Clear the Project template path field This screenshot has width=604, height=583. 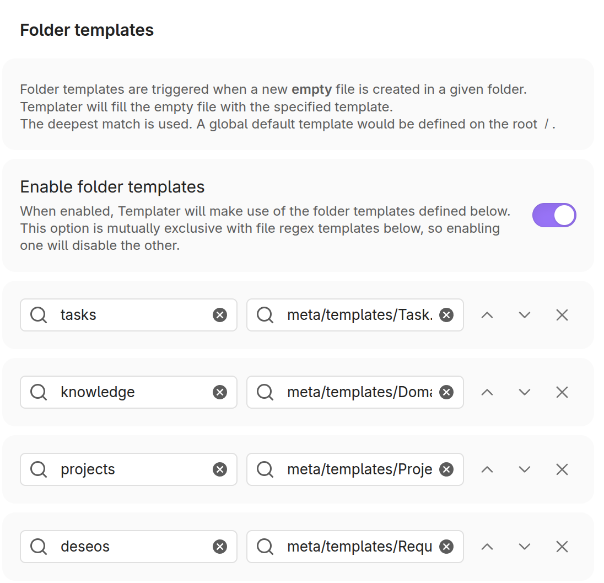point(446,469)
